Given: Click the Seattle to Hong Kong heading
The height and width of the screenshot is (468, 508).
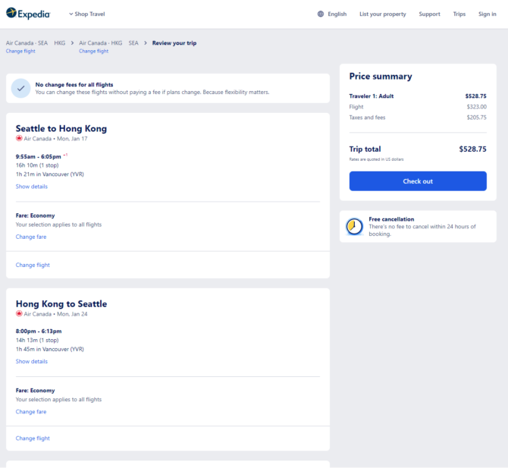Looking at the screenshot, I should pos(61,129).
